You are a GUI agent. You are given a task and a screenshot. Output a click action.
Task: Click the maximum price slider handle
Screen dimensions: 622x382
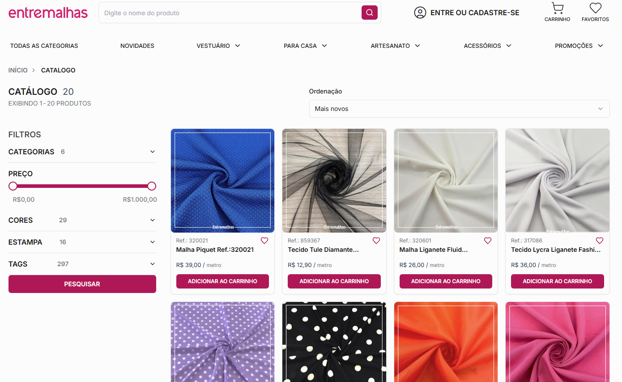(152, 186)
